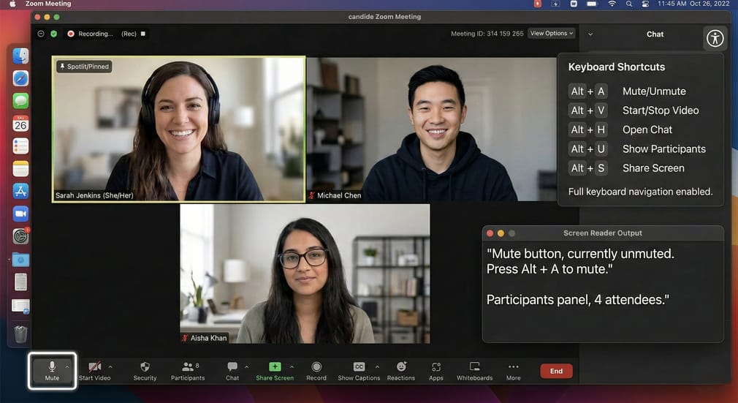Click the accessibility icon in Chat header
The width and height of the screenshot is (738, 403).
715,39
